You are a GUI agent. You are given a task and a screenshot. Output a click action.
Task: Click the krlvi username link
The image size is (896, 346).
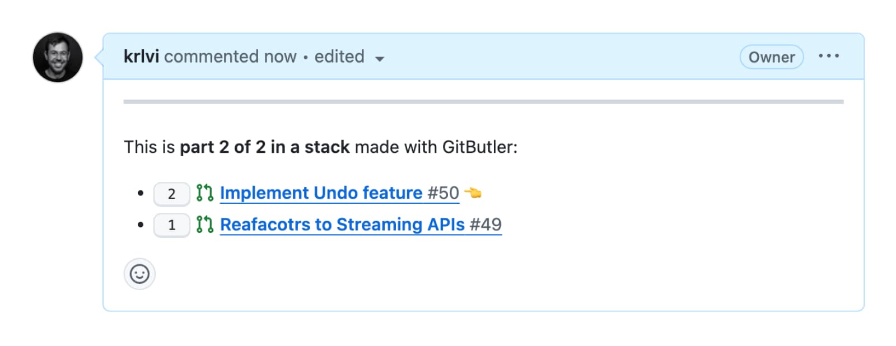click(x=141, y=57)
